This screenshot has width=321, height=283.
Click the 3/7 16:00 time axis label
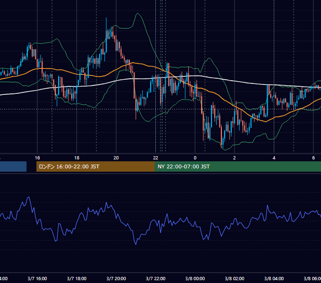point(37,278)
